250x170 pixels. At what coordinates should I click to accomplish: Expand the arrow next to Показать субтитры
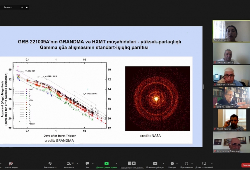tap(164, 164)
